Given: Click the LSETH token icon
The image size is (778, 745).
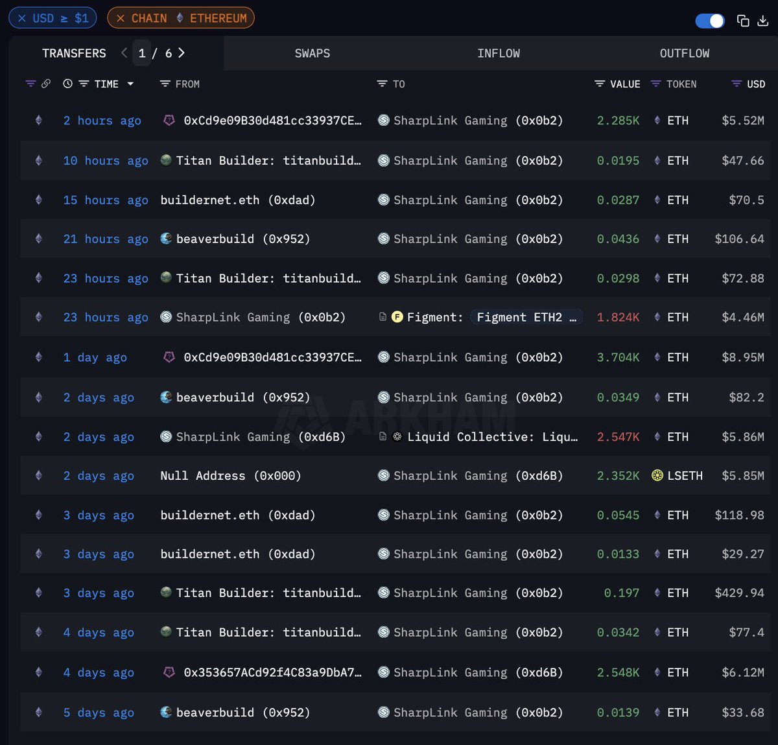Looking at the screenshot, I should (x=657, y=476).
